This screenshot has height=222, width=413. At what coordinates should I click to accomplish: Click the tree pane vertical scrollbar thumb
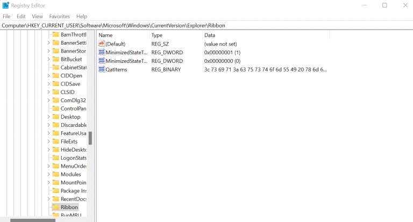(90, 138)
